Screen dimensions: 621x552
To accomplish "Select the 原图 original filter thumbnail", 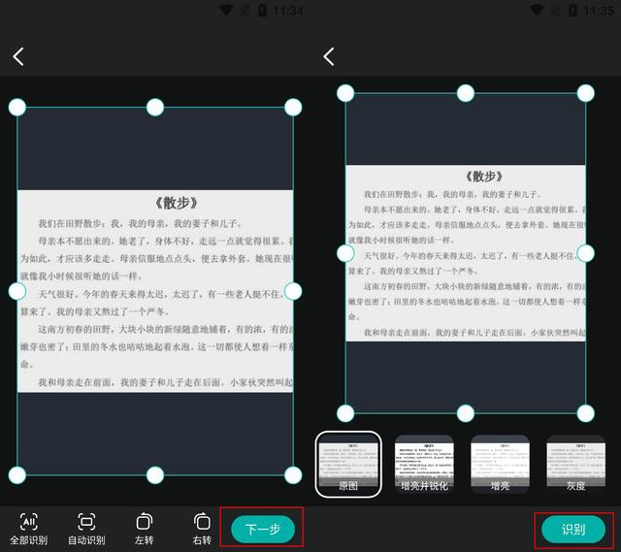I will click(x=348, y=464).
